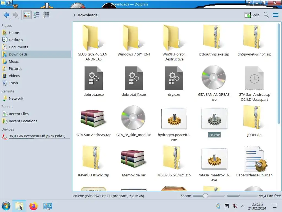Switch to Compact view mode
Image resolution: width=282 pixels, height=212 pixels.
coord(37,15)
